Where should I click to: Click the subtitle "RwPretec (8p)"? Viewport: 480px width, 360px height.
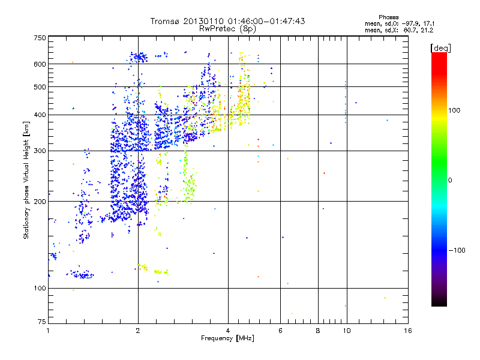(x=227, y=29)
